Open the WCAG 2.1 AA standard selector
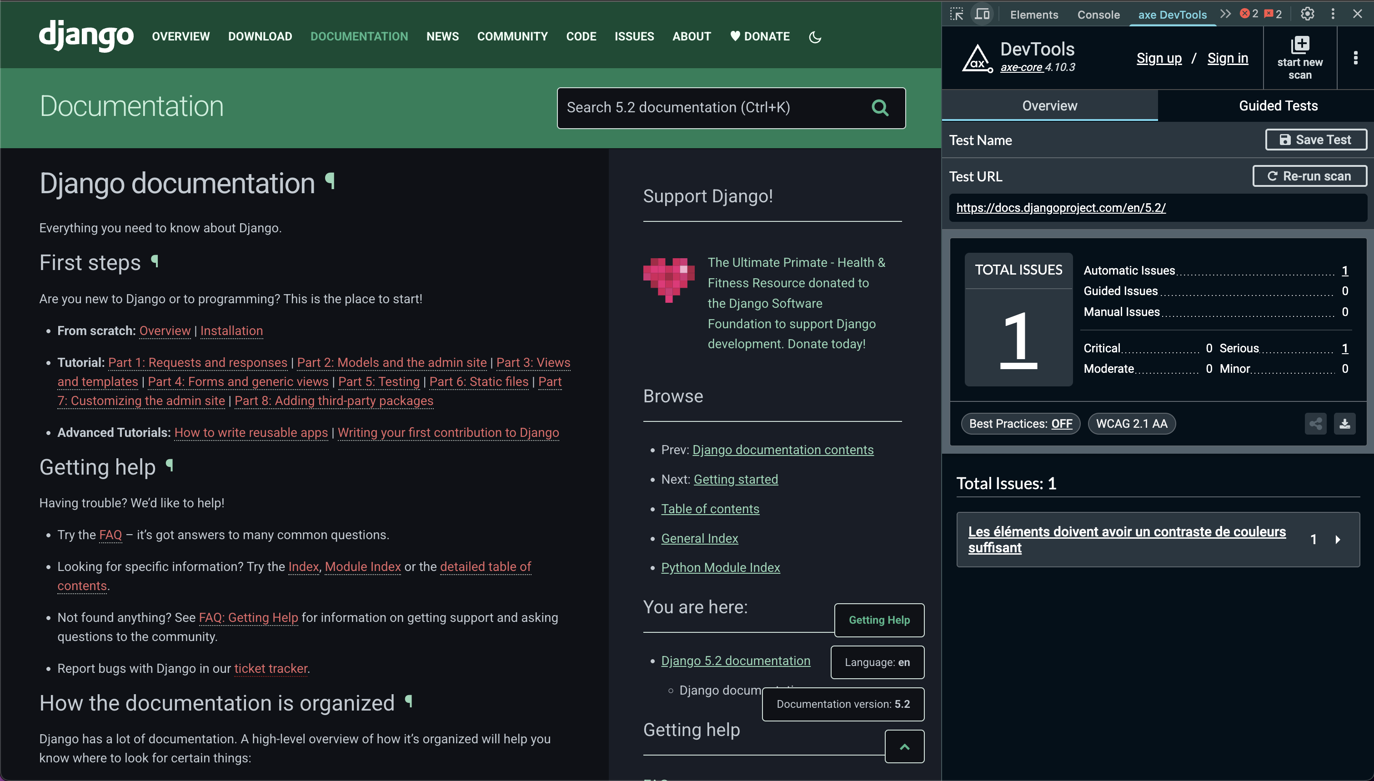1374x781 pixels. 1132,424
